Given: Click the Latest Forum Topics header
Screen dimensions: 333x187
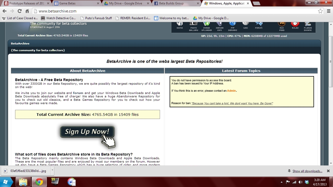Looking at the screenshot, I should pyautogui.click(x=241, y=71).
